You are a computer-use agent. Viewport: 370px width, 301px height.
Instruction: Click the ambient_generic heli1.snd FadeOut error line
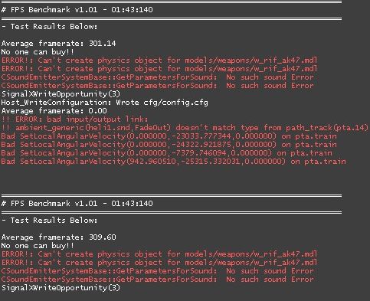pyautogui.click(x=185, y=128)
